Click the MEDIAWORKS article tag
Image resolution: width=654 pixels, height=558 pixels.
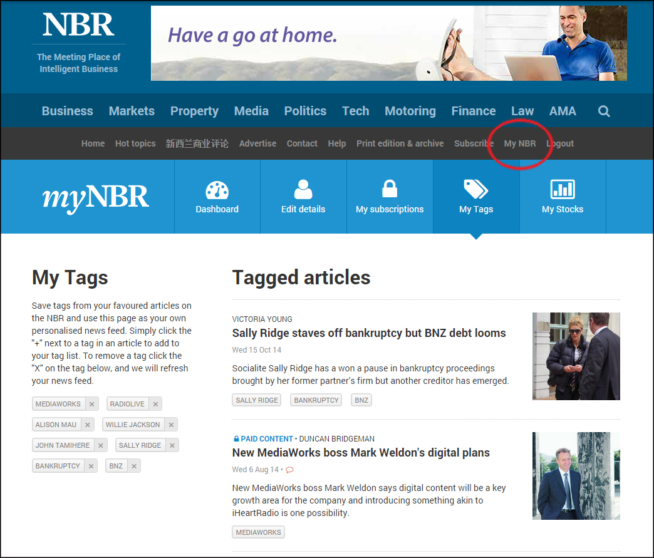click(258, 532)
